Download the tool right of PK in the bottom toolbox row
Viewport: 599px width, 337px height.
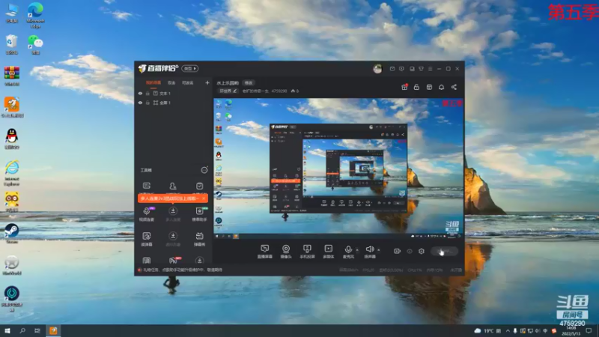tap(199, 261)
